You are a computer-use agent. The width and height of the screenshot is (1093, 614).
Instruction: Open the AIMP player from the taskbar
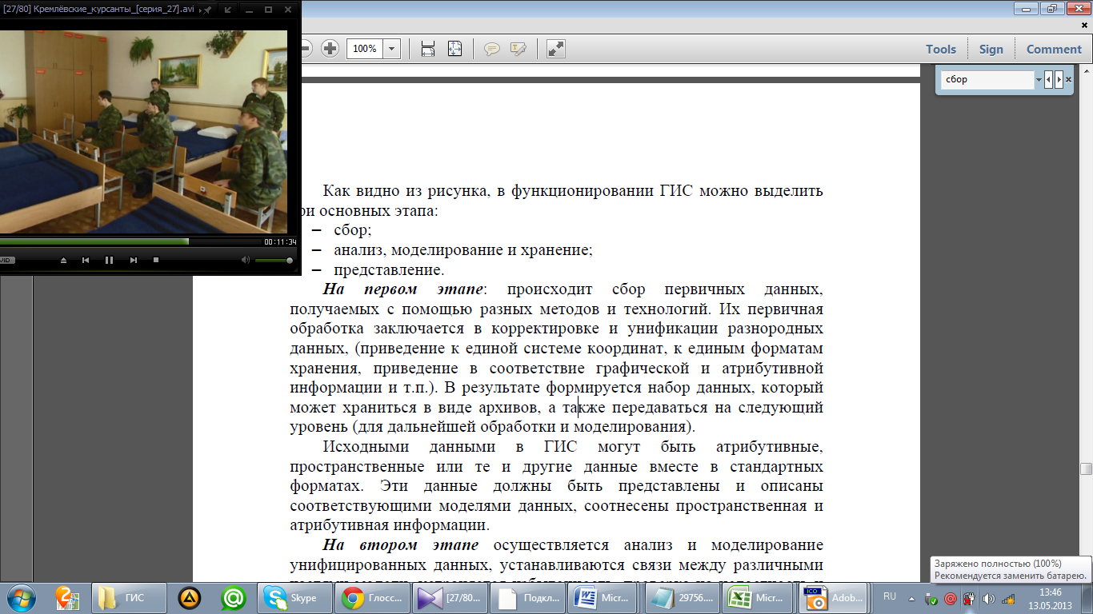(x=189, y=597)
